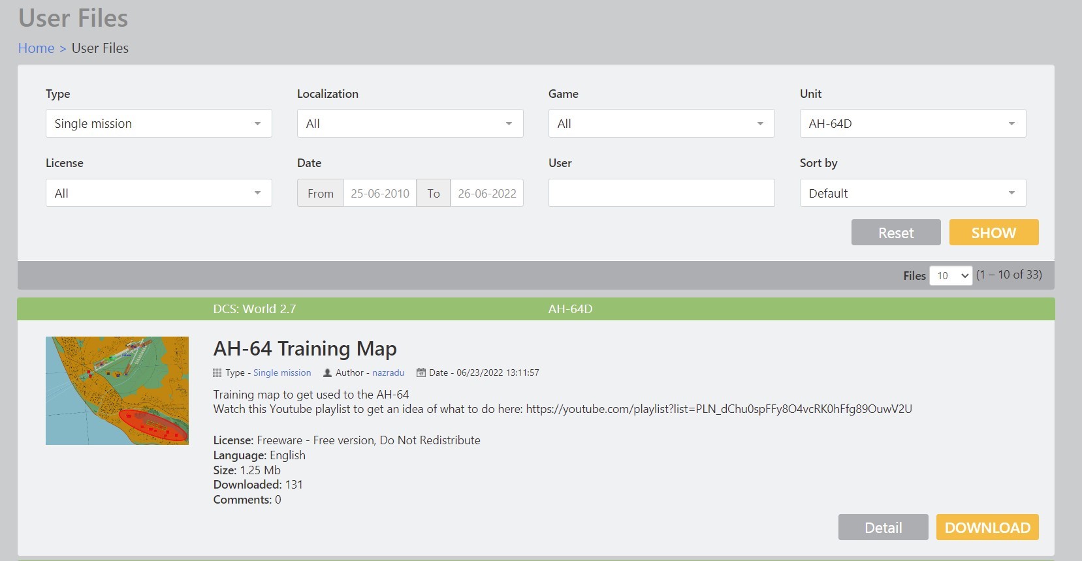Click the Downloaded: 131 text
Screen dimensions: 1082x561
258,485
